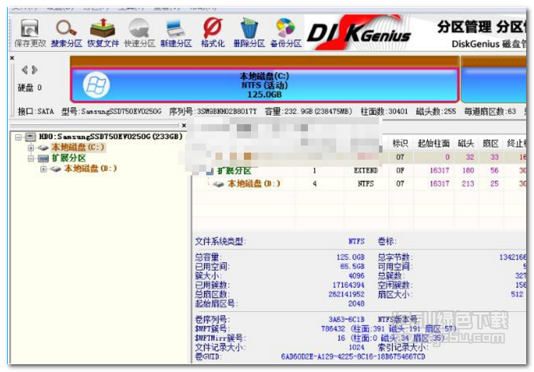Image resolution: width=534 pixels, height=372 pixels.
Task: Launch the 恢复文件 recover files tool
Action: click(103, 33)
